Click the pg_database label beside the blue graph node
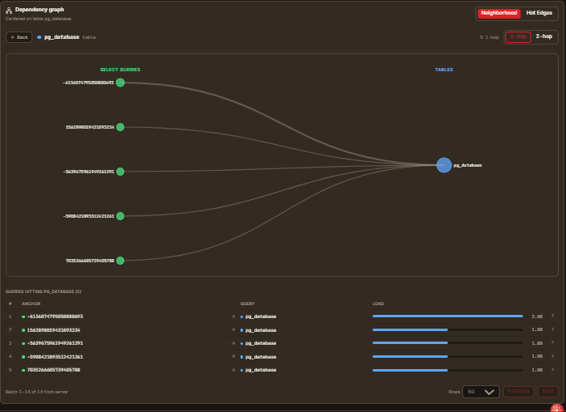The image size is (566, 412). click(x=467, y=165)
